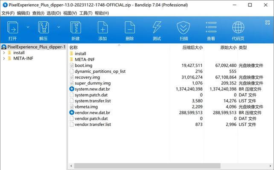Click the Test (测试) lightning icon

tap(157, 27)
